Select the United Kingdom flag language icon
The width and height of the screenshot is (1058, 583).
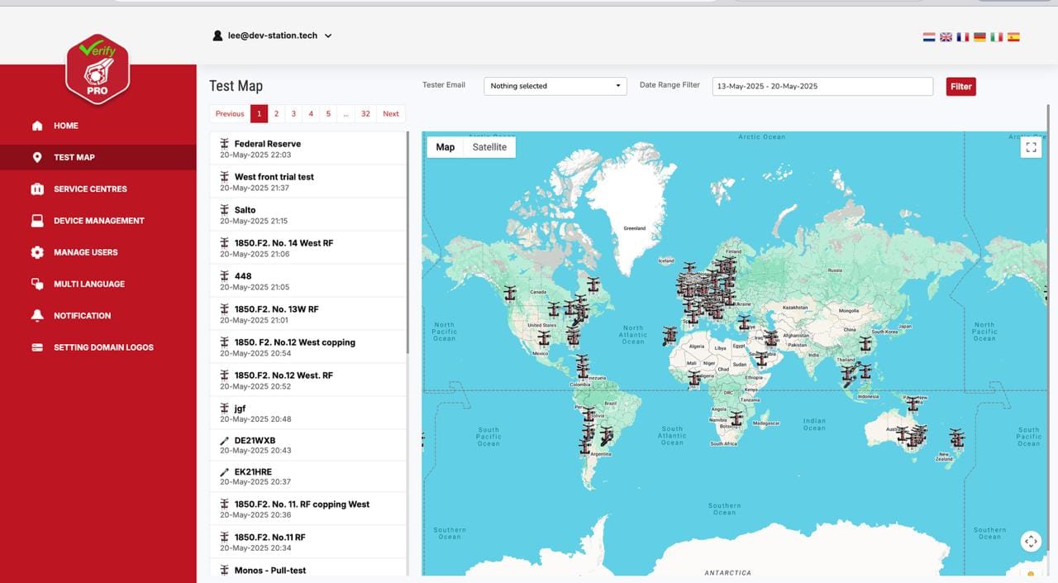pyautogui.click(x=946, y=37)
